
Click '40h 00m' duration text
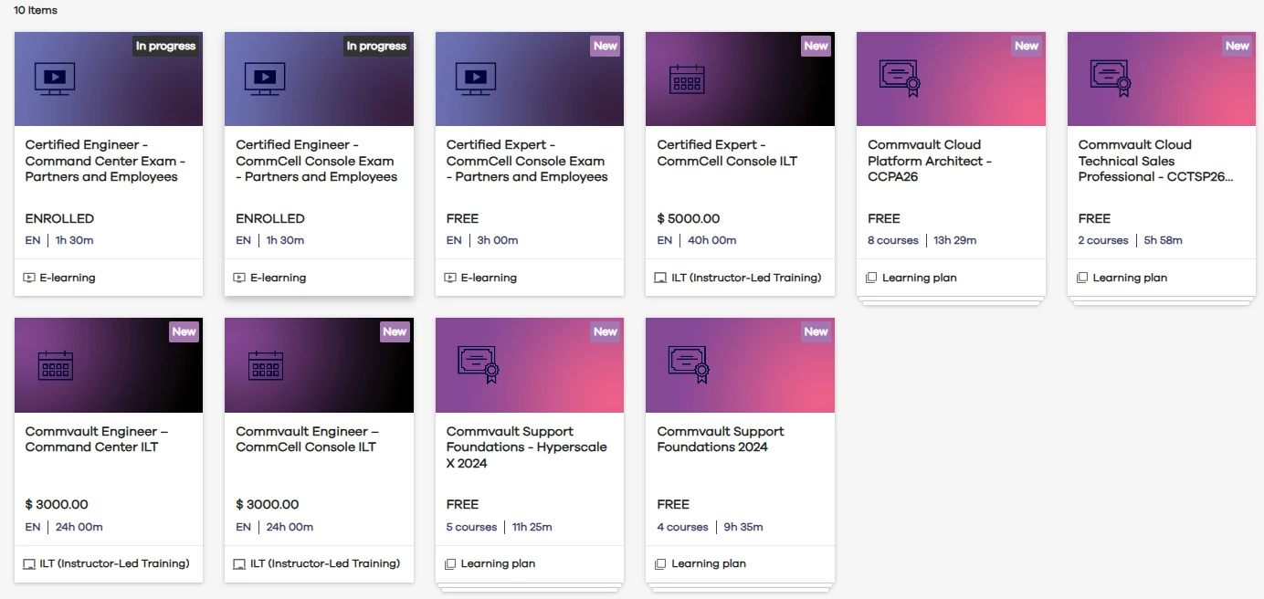point(712,241)
